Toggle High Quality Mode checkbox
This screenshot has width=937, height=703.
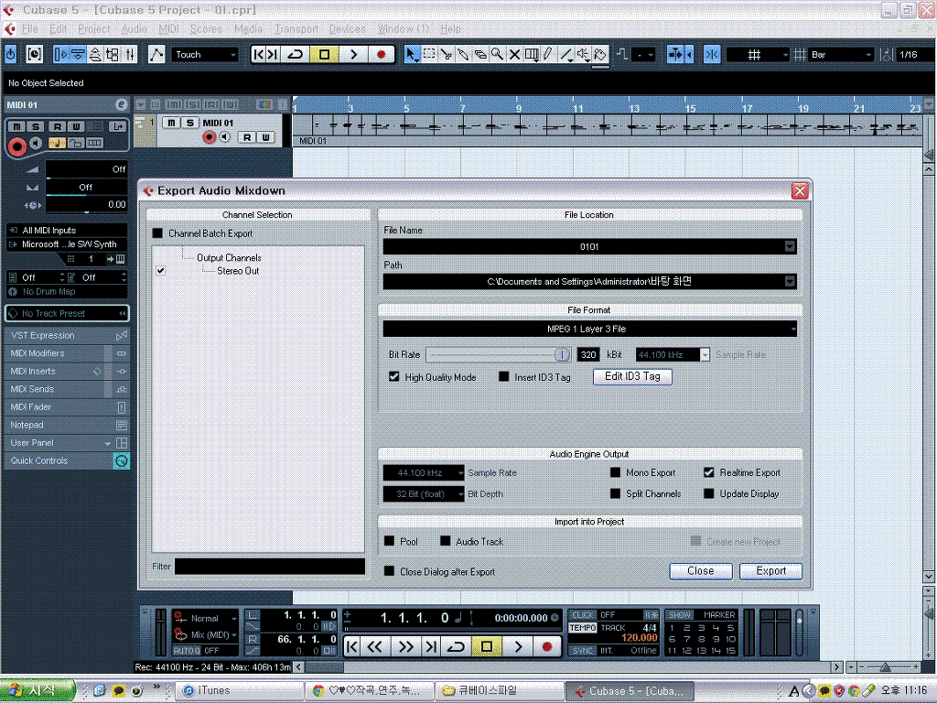(x=393, y=376)
